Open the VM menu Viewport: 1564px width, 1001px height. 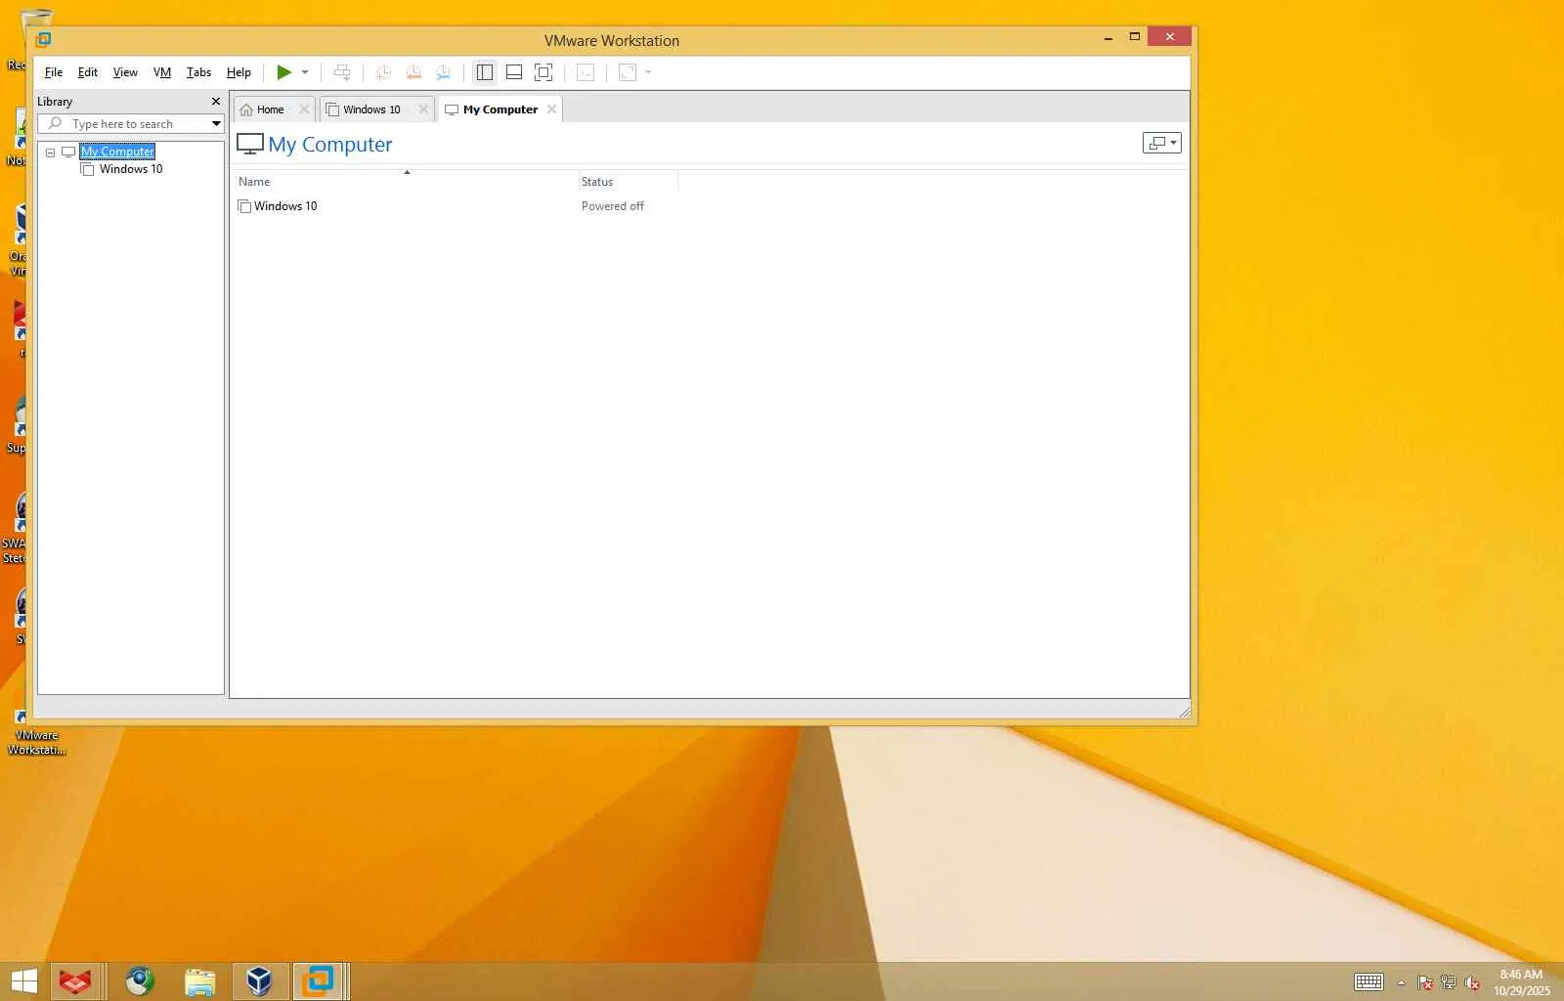[x=162, y=72]
